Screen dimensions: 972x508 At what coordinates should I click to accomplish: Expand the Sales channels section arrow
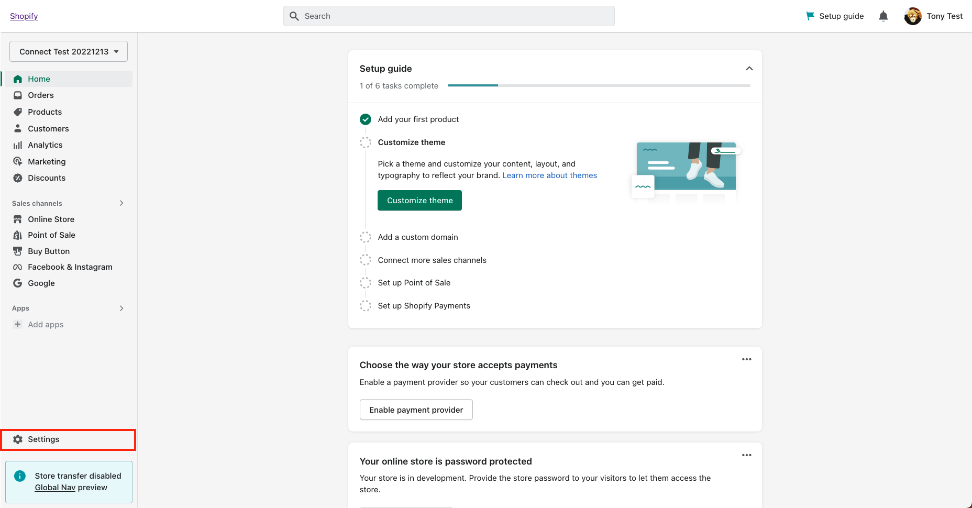click(121, 203)
